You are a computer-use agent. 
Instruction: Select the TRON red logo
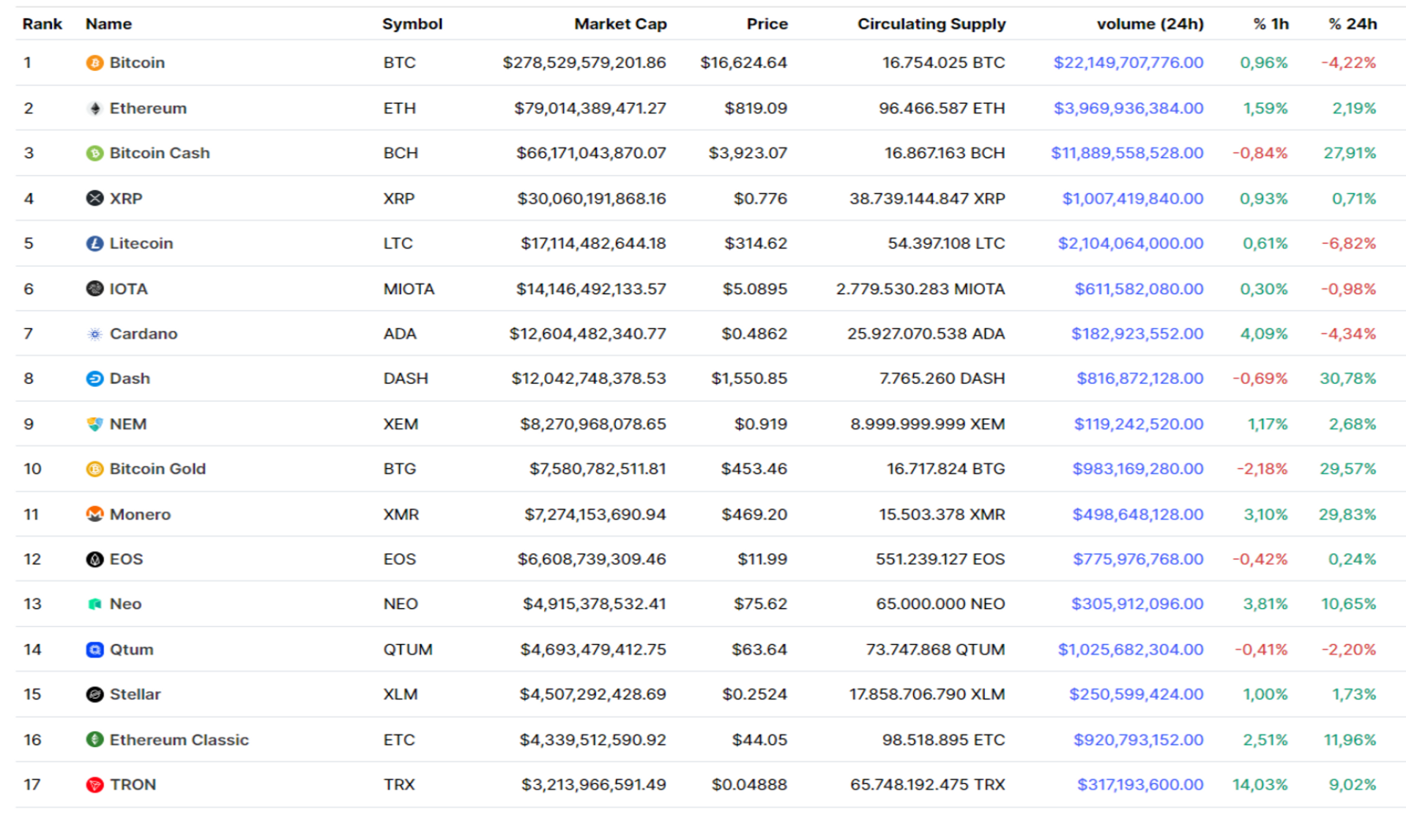(x=93, y=784)
